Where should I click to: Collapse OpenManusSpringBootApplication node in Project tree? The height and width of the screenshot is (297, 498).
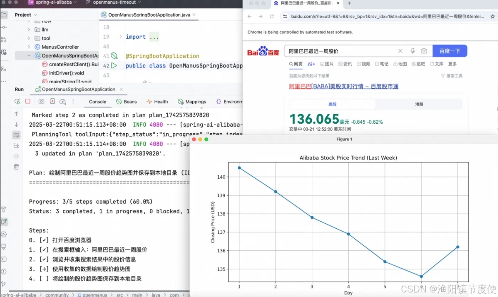tap(29, 55)
